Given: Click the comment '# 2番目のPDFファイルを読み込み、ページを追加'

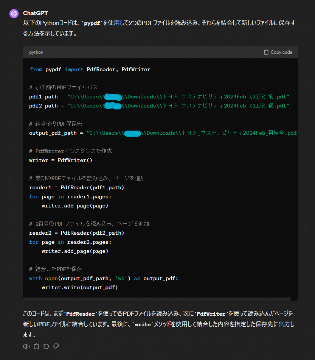Looking at the screenshot, I should point(89,224).
